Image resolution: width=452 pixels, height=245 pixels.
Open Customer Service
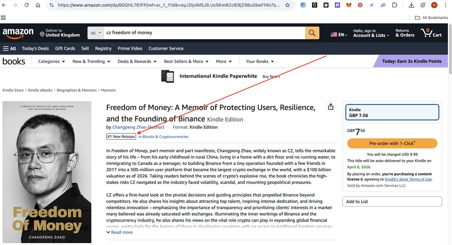[166, 49]
